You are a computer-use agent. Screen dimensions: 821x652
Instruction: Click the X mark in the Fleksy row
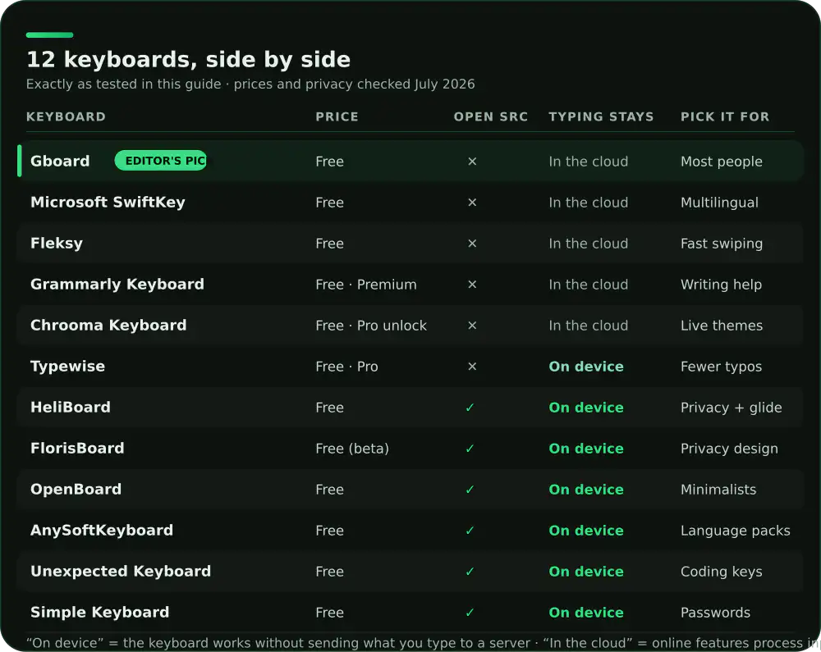pos(472,244)
